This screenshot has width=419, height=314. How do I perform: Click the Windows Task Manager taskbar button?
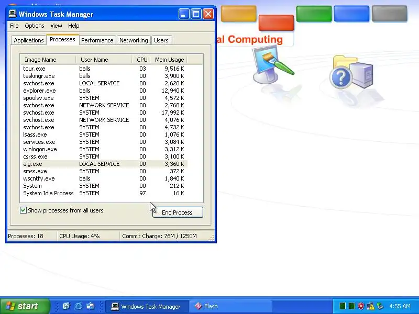[147, 306]
